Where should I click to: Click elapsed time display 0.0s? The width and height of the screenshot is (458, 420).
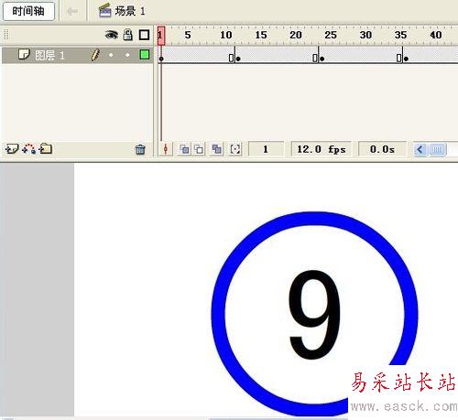[382, 149]
